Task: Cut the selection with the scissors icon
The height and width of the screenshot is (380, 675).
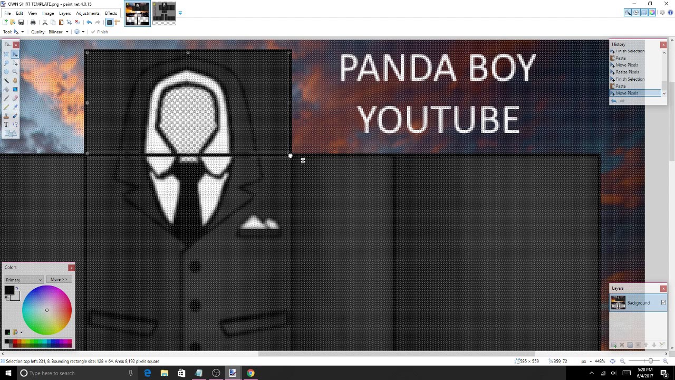Action: point(45,22)
